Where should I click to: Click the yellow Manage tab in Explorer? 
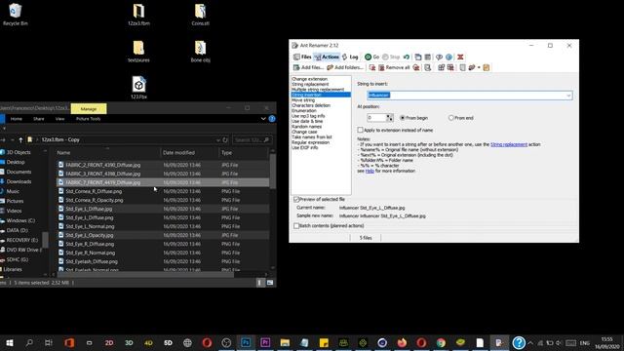[x=89, y=108]
